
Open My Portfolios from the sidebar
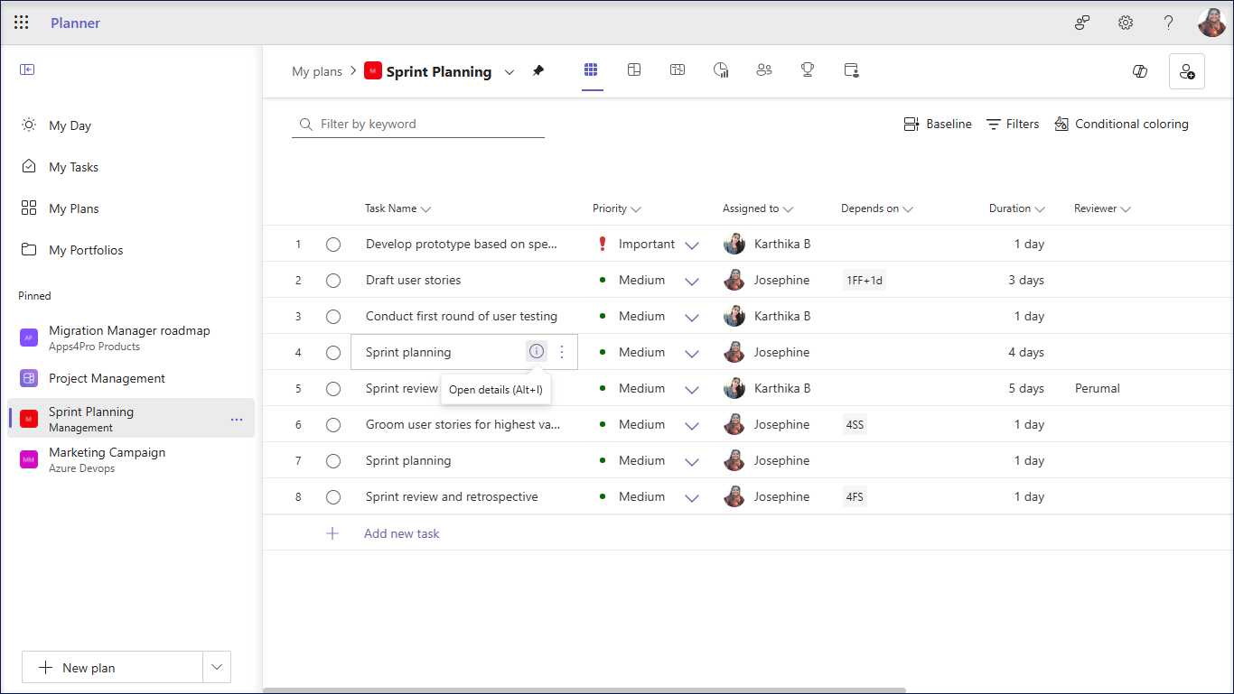pyautogui.click(x=87, y=250)
